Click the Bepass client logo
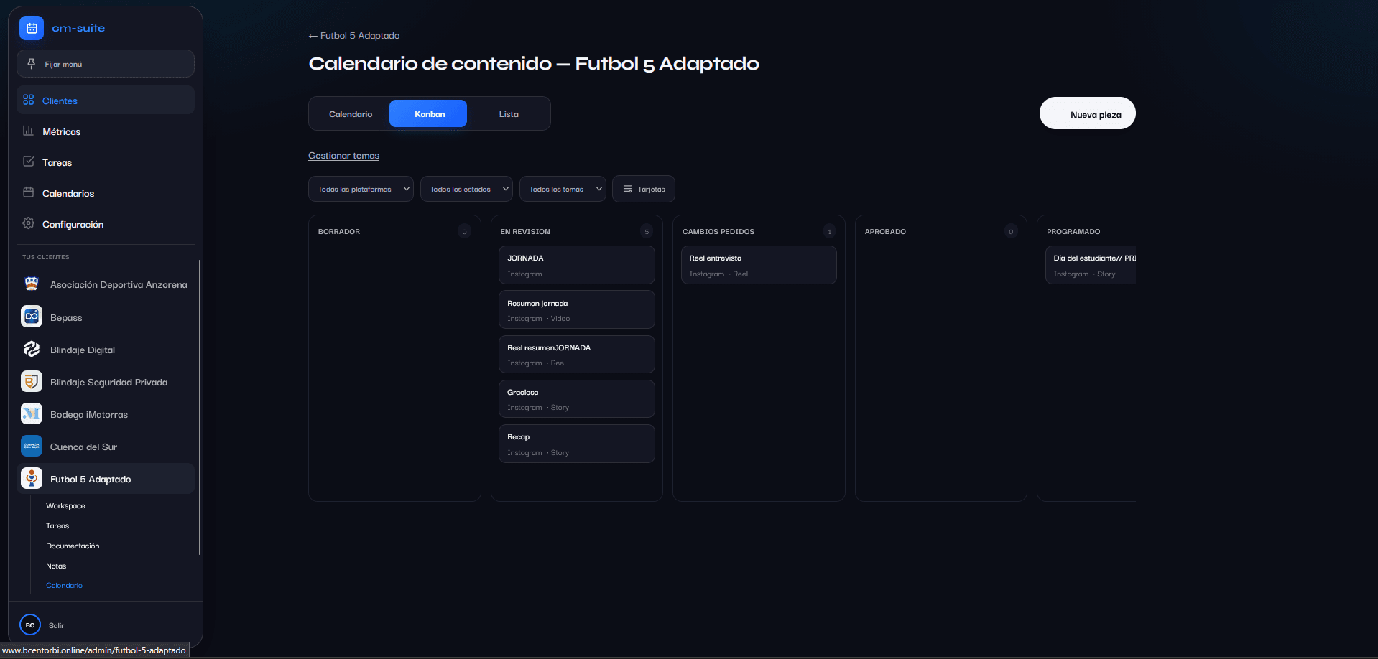This screenshot has width=1378, height=659. tap(32, 317)
